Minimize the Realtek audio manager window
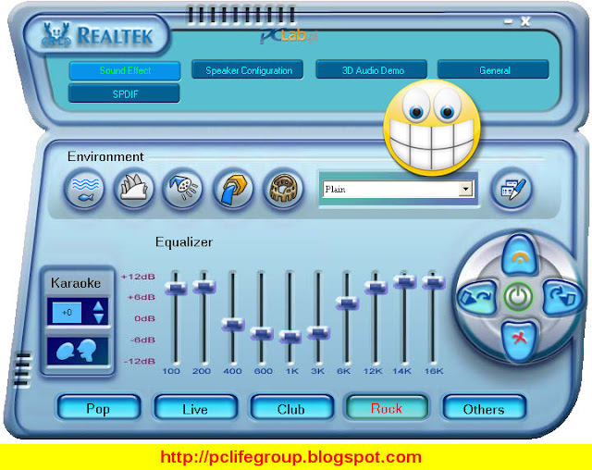The image size is (592, 470). coord(508,22)
